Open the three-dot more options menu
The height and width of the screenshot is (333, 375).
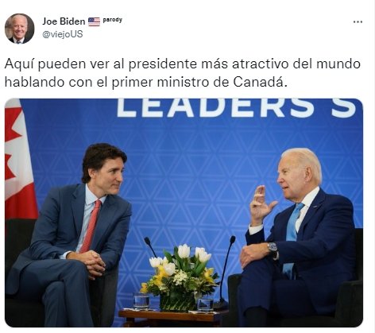tap(358, 22)
